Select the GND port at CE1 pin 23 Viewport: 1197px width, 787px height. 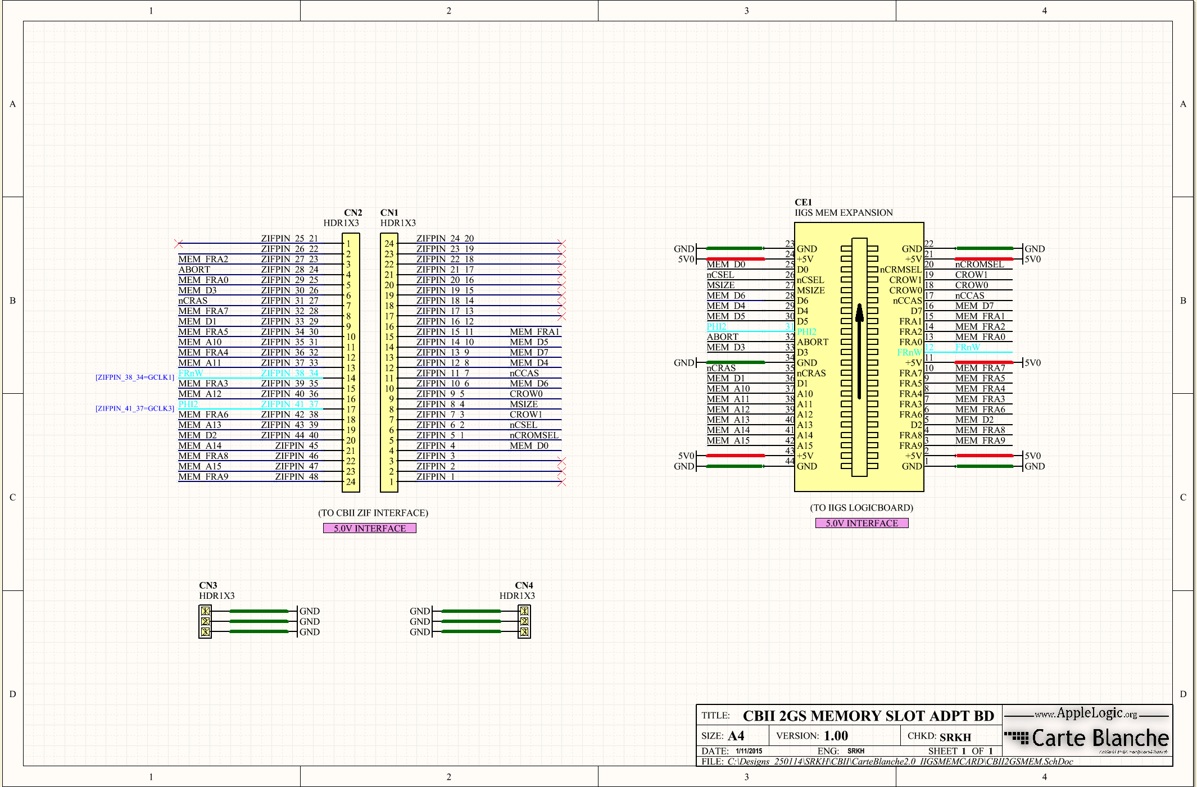(x=686, y=249)
